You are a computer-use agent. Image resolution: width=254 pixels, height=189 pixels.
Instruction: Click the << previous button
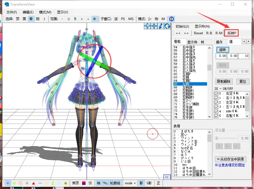coord(178,33)
